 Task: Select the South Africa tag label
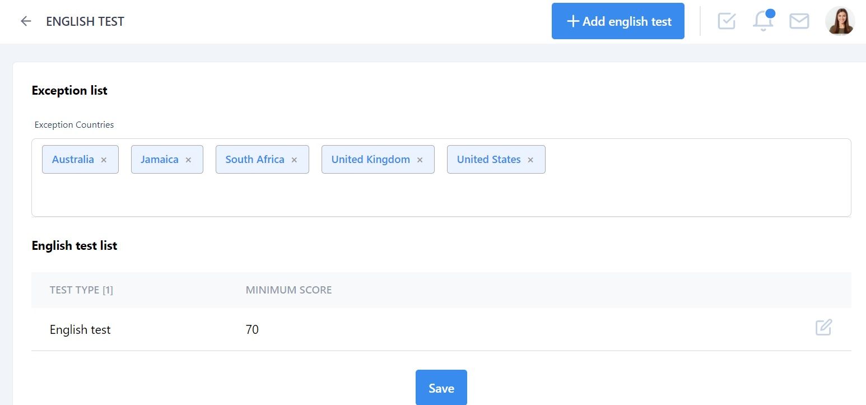pyautogui.click(x=255, y=159)
